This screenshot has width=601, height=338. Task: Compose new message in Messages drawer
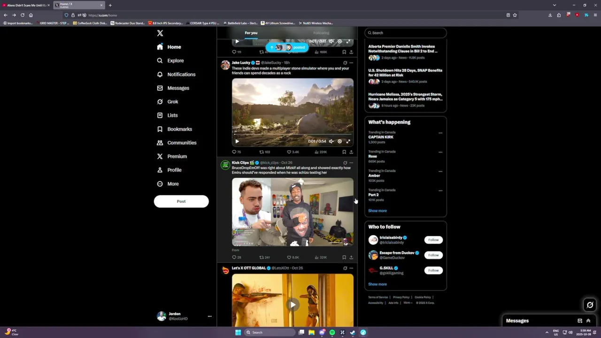click(580, 321)
